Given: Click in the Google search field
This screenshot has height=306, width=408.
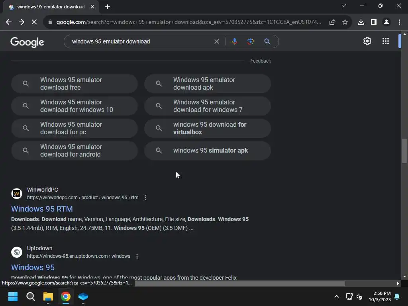Looking at the screenshot, I should coord(141,41).
